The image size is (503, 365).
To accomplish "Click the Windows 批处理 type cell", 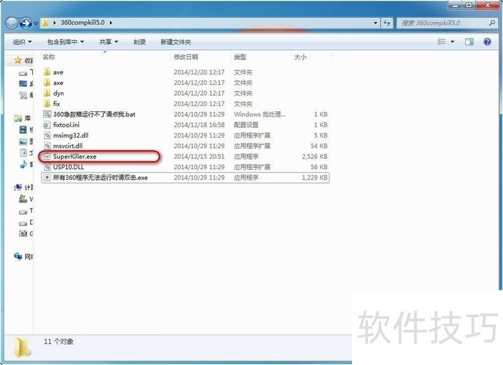I will [x=260, y=114].
